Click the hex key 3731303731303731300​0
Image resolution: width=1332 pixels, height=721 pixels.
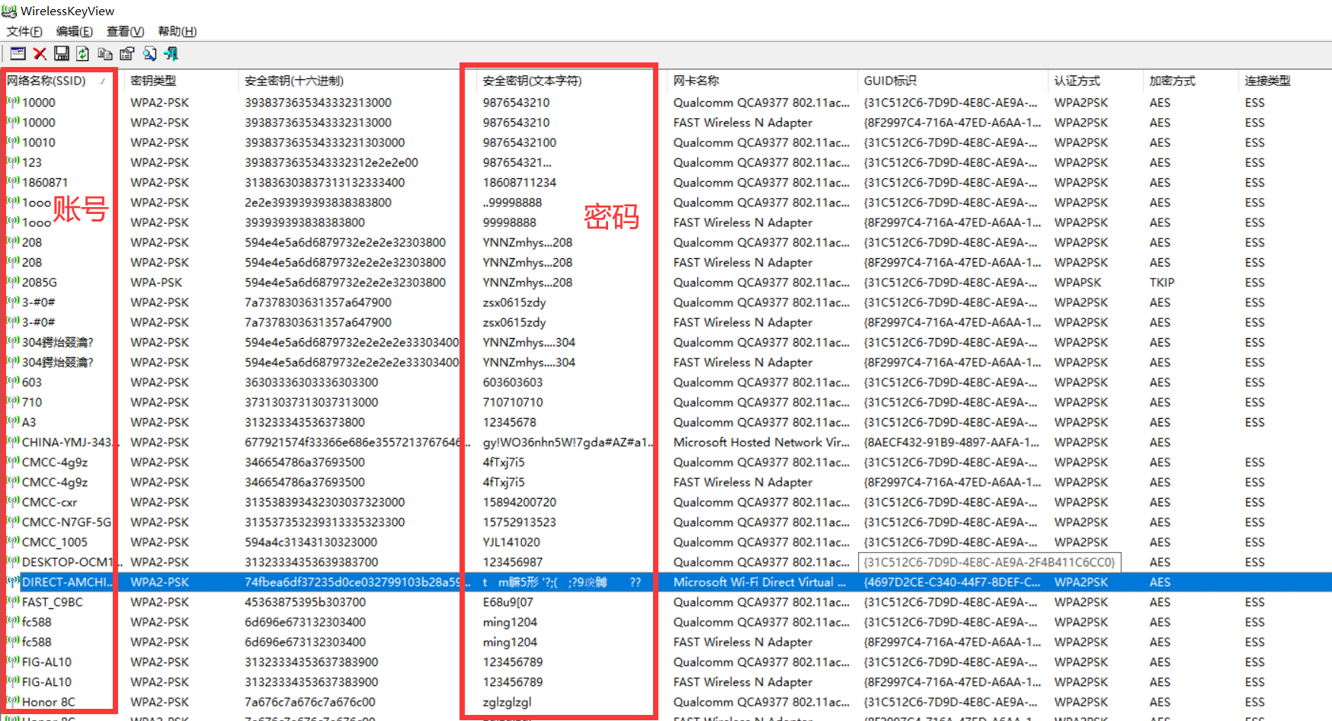pos(312,402)
